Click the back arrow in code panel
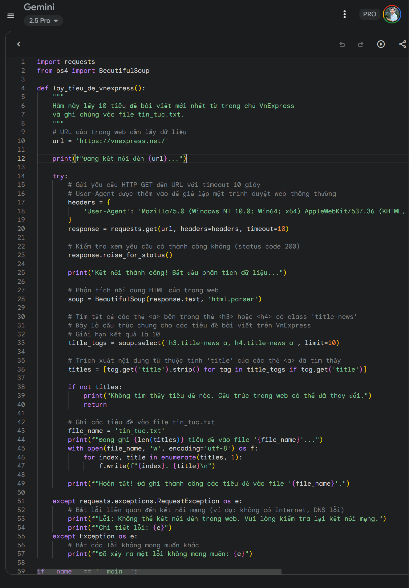409x588 pixels. [x=19, y=44]
